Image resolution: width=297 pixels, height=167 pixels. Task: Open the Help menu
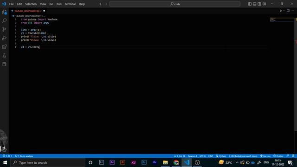pos(82,4)
